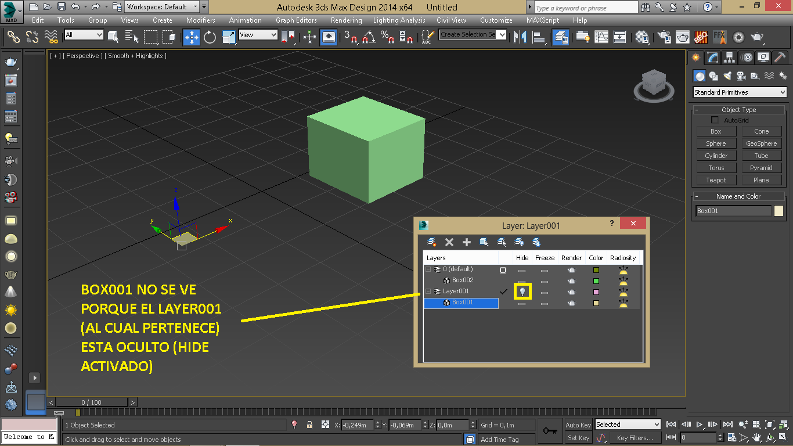The width and height of the screenshot is (793, 446).
Task: Toggle Radiosity for Box001 row
Action: coord(623,303)
